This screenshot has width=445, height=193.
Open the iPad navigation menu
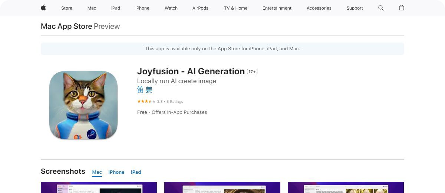coord(116,8)
